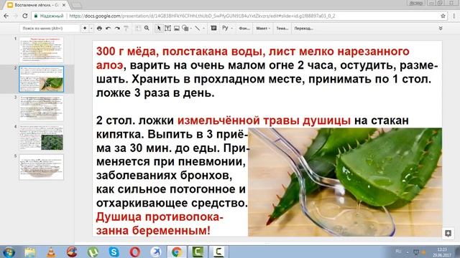Click the menu search field
The image size is (460, 258).
(x=50, y=29)
